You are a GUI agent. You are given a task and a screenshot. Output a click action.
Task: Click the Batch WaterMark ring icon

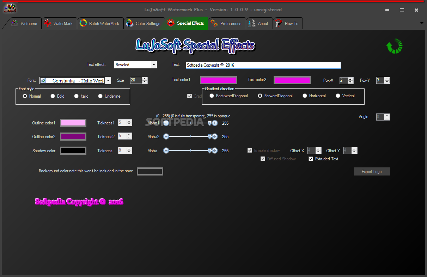83,23
